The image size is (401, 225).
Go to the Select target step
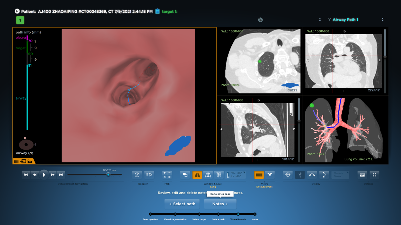199,214
